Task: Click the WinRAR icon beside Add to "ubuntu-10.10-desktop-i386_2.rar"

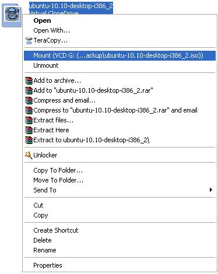Action: [x=29, y=90]
